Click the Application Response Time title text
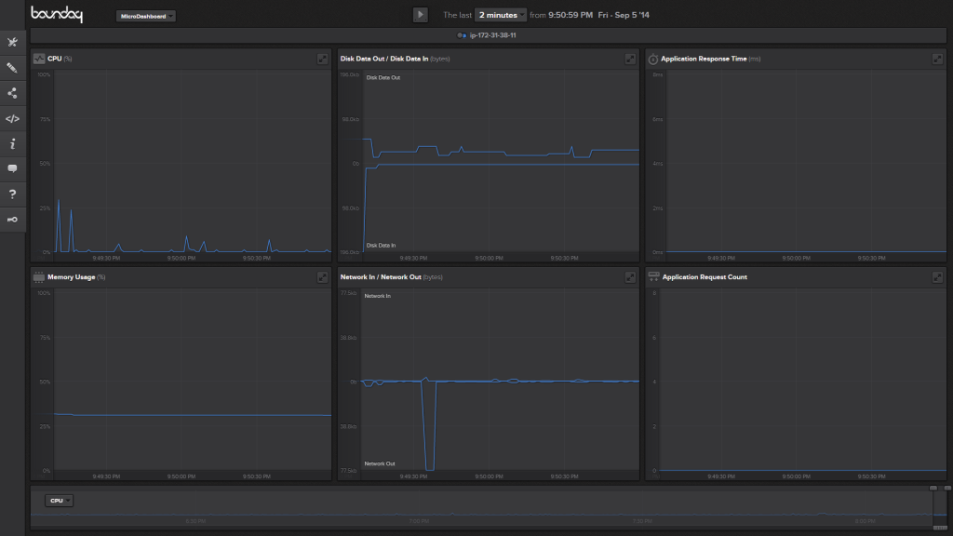This screenshot has width=953, height=536. (x=704, y=59)
